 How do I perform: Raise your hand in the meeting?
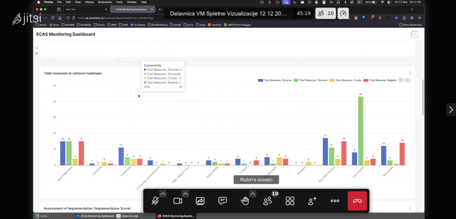point(245,201)
